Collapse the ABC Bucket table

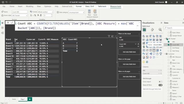click(165, 39)
